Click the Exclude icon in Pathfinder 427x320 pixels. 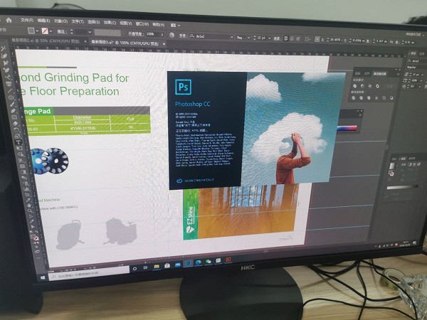click(x=377, y=86)
